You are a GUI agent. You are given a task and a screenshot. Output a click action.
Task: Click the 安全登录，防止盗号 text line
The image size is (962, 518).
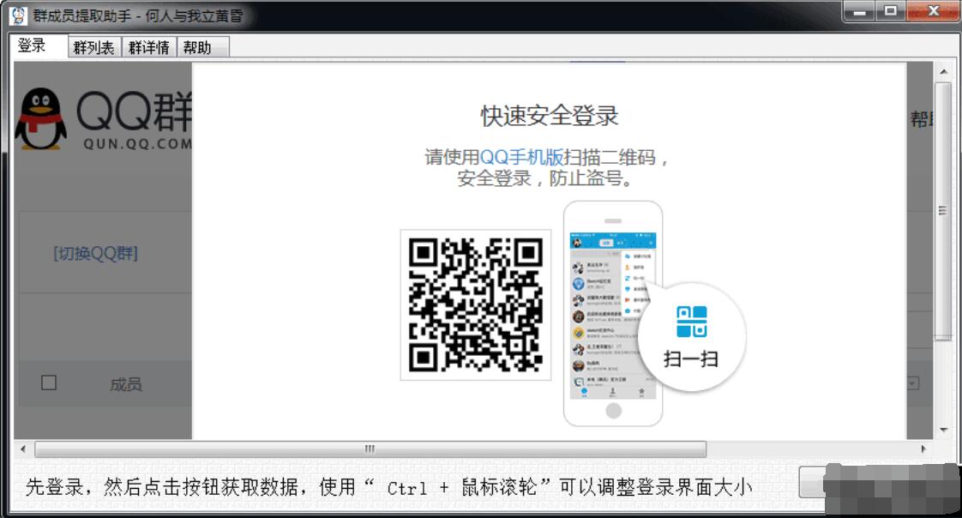pyautogui.click(x=544, y=178)
